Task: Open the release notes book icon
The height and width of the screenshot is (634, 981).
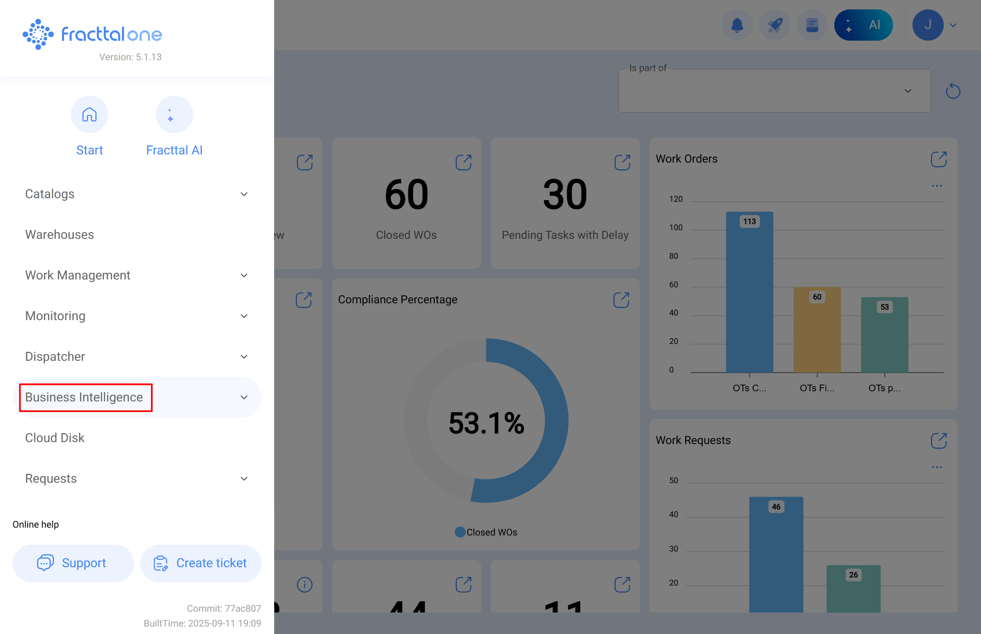Action: [812, 25]
